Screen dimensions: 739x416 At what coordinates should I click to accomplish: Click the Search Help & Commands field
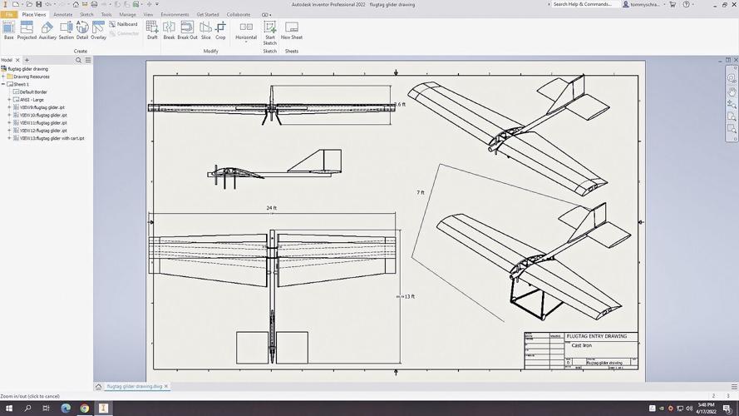click(583, 4)
